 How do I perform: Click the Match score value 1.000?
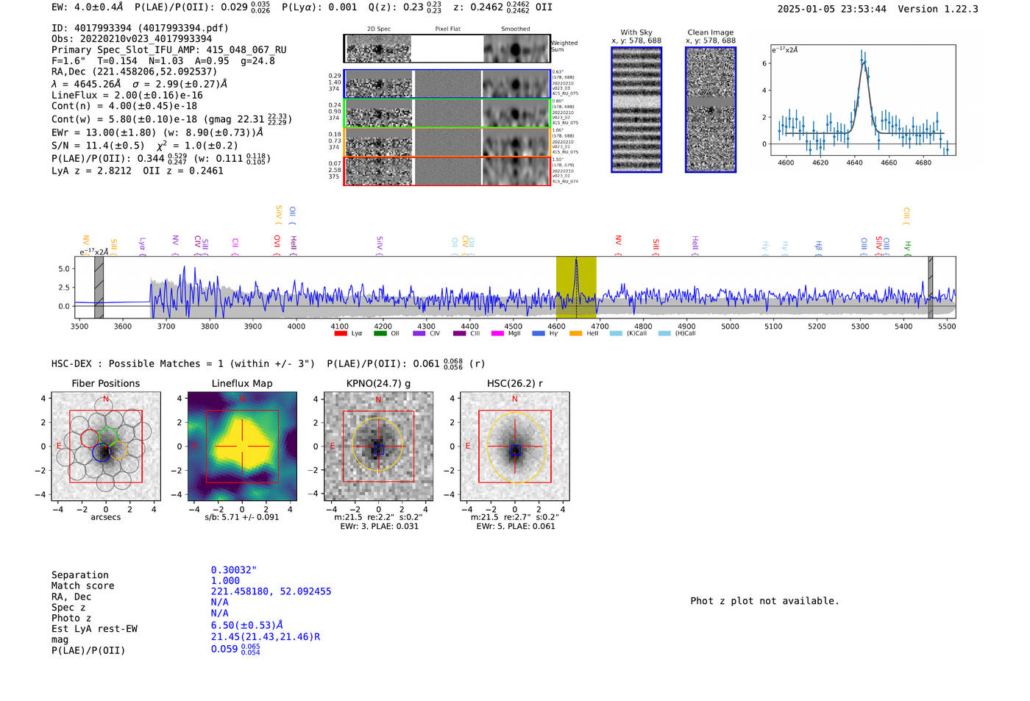(x=225, y=580)
